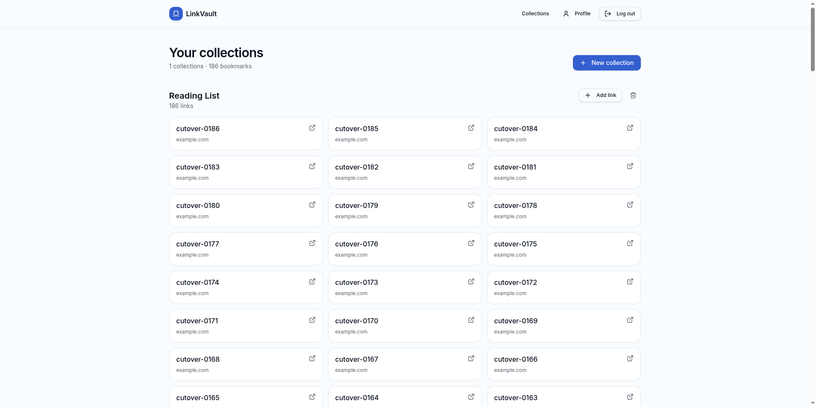The width and height of the screenshot is (816, 407).
Task: Open external link icon for cutover-0167
Action: tap(471, 358)
